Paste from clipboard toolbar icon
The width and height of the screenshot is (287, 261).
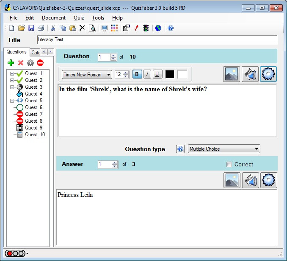coord(73,28)
